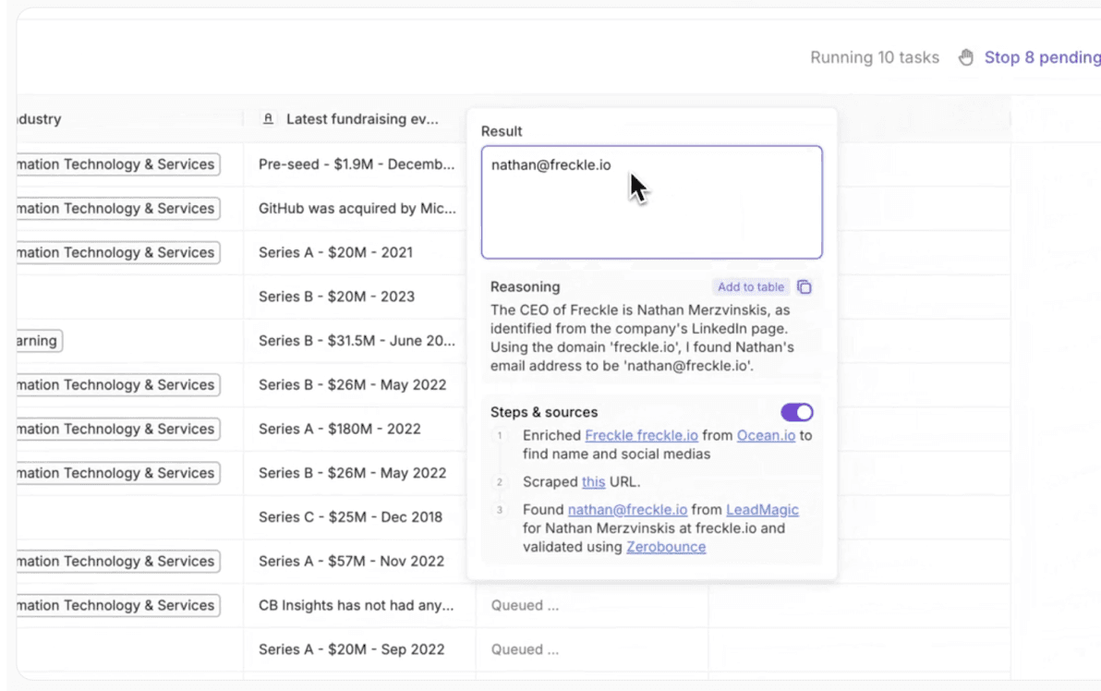Click the industry tag in the Pre-seed row
1101x691 pixels.
pos(118,164)
